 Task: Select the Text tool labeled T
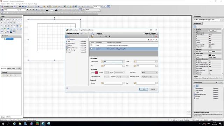[14, 26]
